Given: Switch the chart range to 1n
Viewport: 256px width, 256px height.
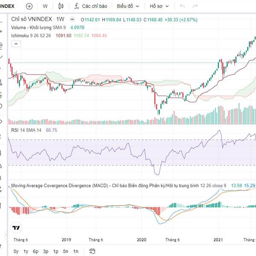Looking at the screenshot, I should (x=76, y=251).
